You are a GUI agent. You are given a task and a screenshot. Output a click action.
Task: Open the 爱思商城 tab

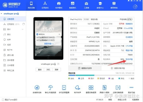click(114, 5)
